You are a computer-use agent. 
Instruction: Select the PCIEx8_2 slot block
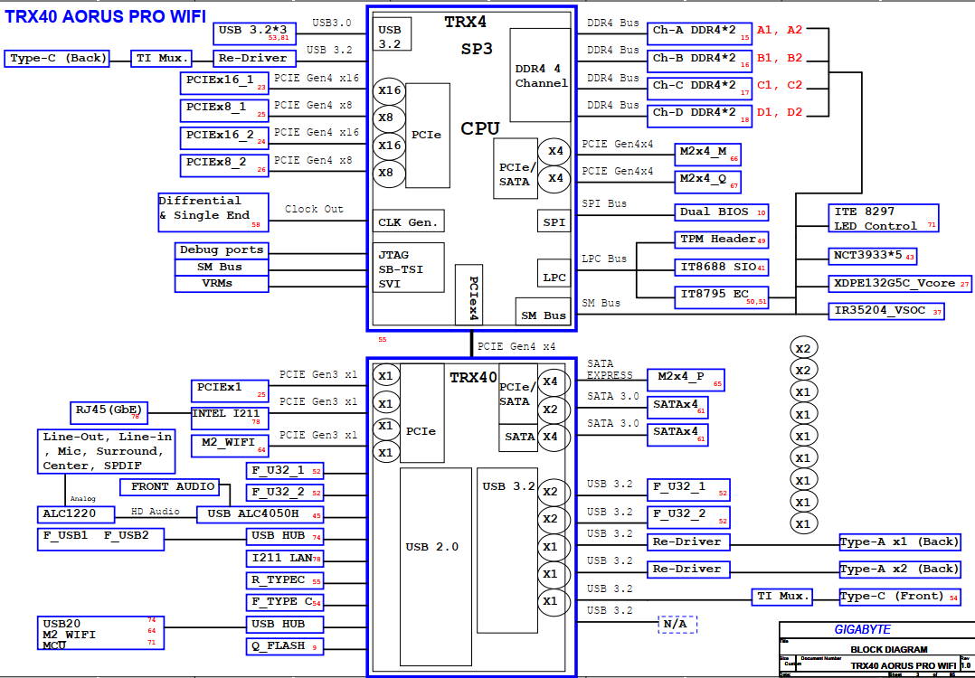point(224,165)
